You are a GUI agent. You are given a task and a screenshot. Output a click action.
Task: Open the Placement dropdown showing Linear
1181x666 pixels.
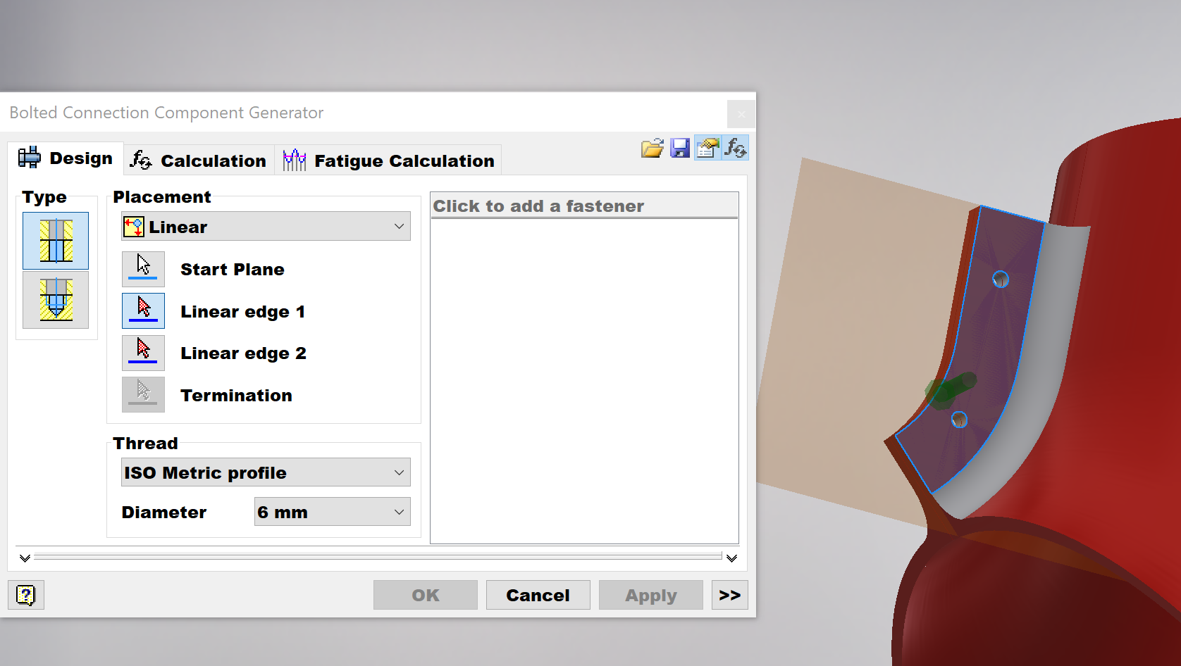(265, 226)
